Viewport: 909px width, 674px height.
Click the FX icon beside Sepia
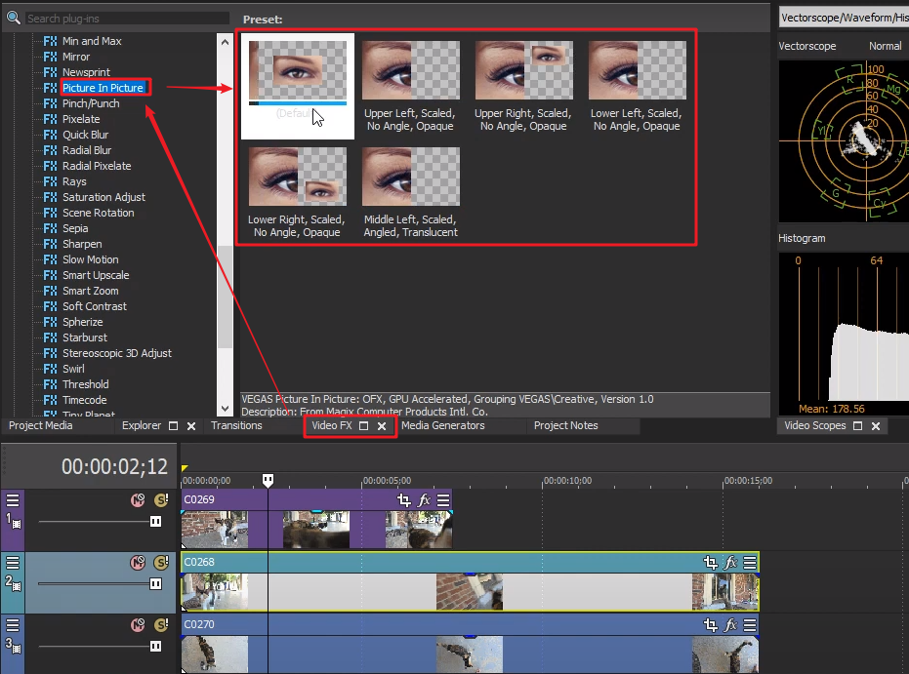tap(51, 228)
